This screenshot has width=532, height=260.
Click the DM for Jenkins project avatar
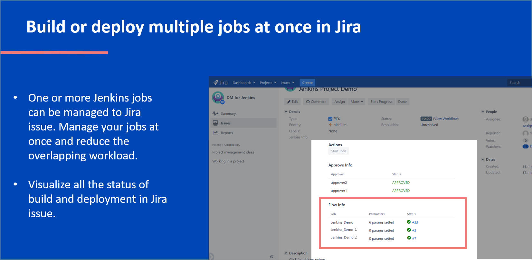point(218,97)
